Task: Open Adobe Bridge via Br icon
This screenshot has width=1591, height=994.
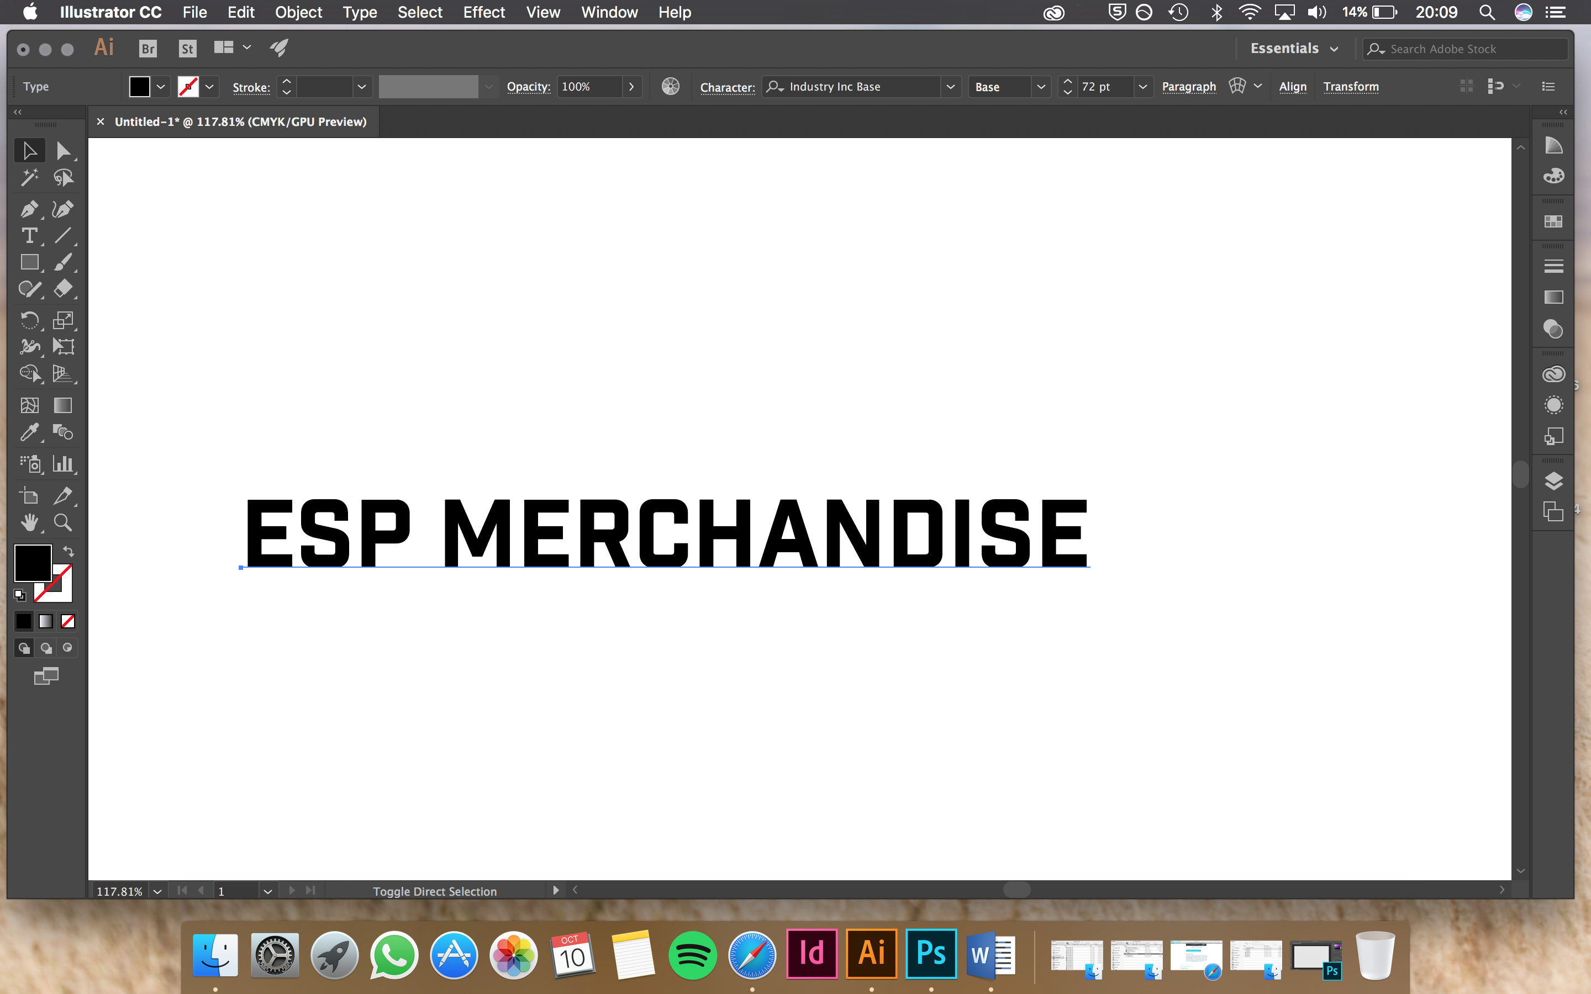Action: 149,48
